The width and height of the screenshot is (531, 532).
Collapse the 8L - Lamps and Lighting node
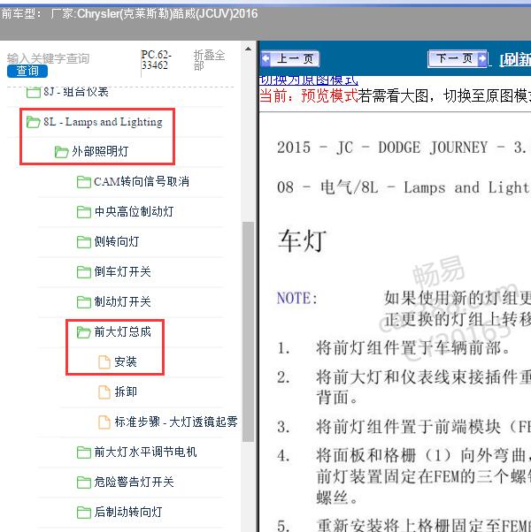[x=103, y=122]
